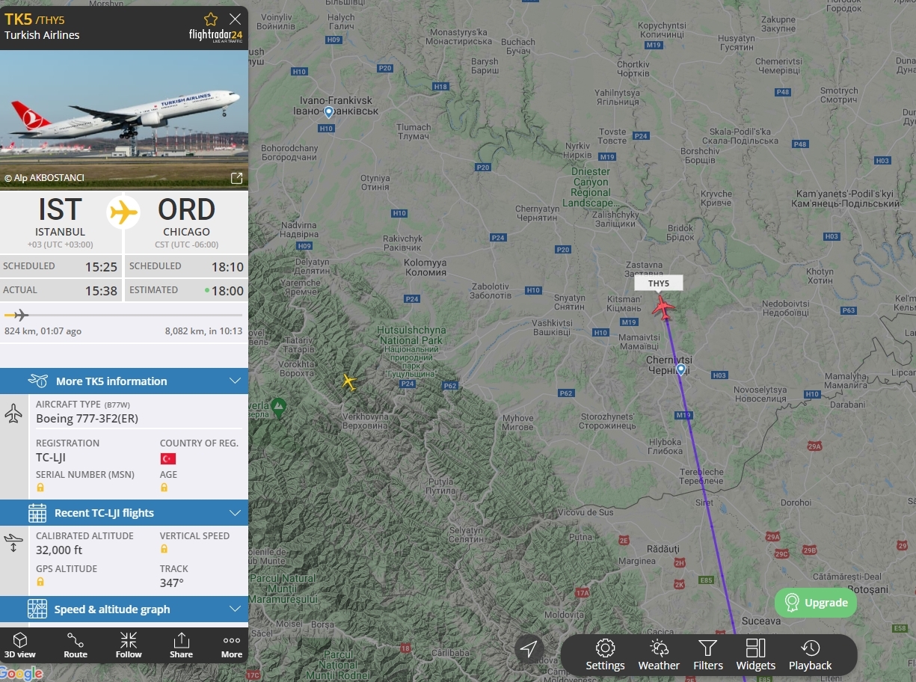Open the Filters panel

pyautogui.click(x=708, y=656)
